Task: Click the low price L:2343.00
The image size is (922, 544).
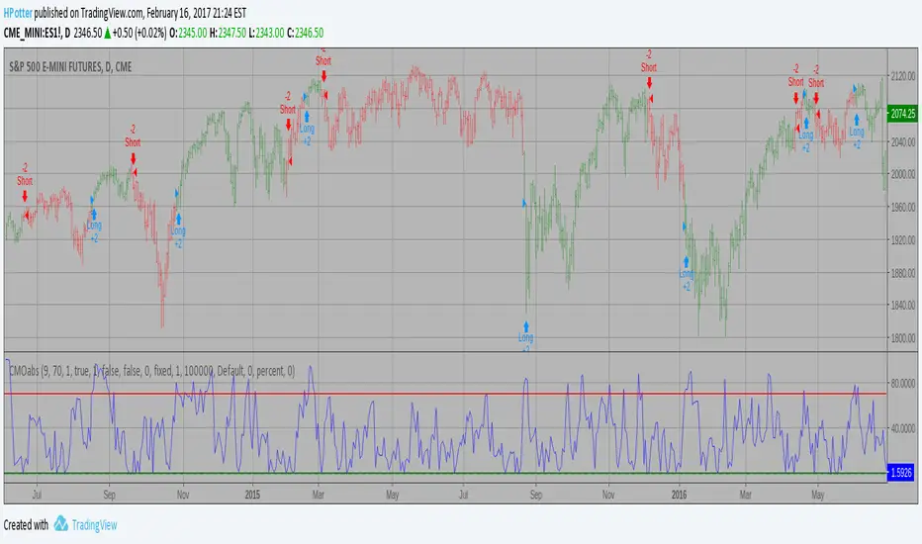Action: (x=266, y=33)
